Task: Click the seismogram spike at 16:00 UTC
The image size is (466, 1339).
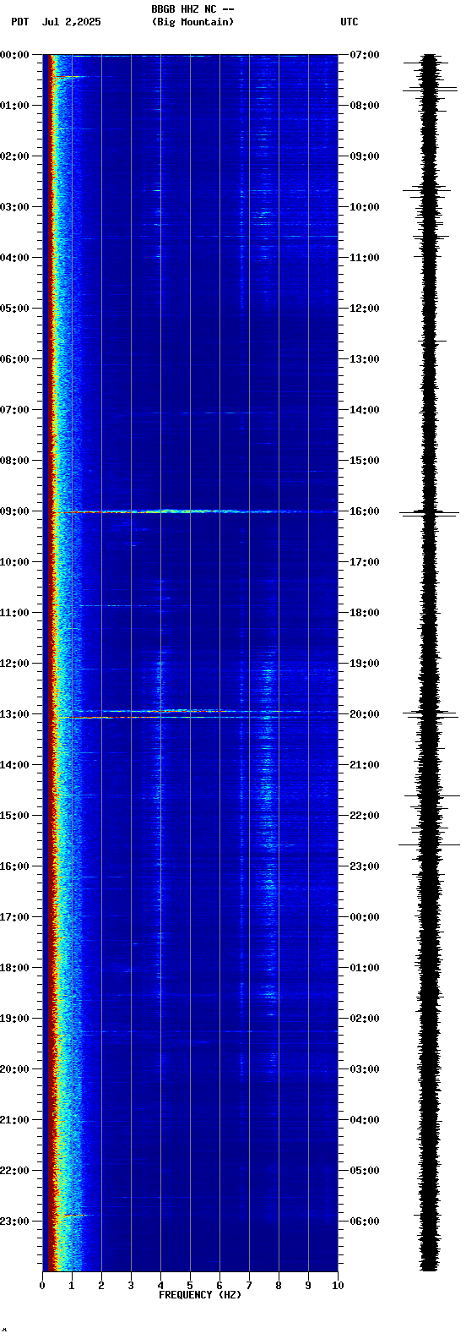Action: [x=430, y=512]
